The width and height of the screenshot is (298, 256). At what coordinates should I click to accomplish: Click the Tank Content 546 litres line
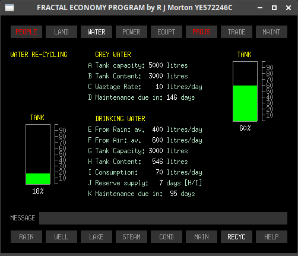point(138,162)
